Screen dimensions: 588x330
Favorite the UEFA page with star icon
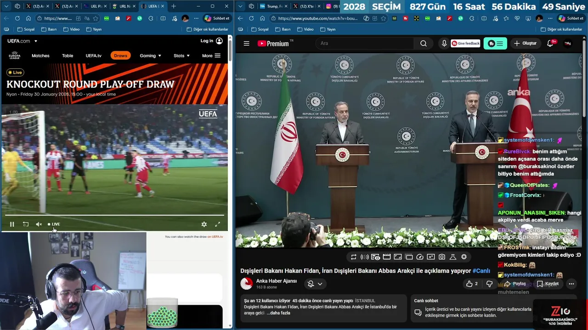point(96,18)
